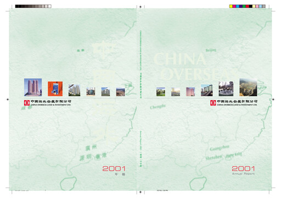The height and width of the screenshot is (199, 281).
Task: Select the 'Annual Report' caption
Action: [x=243, y=174]
